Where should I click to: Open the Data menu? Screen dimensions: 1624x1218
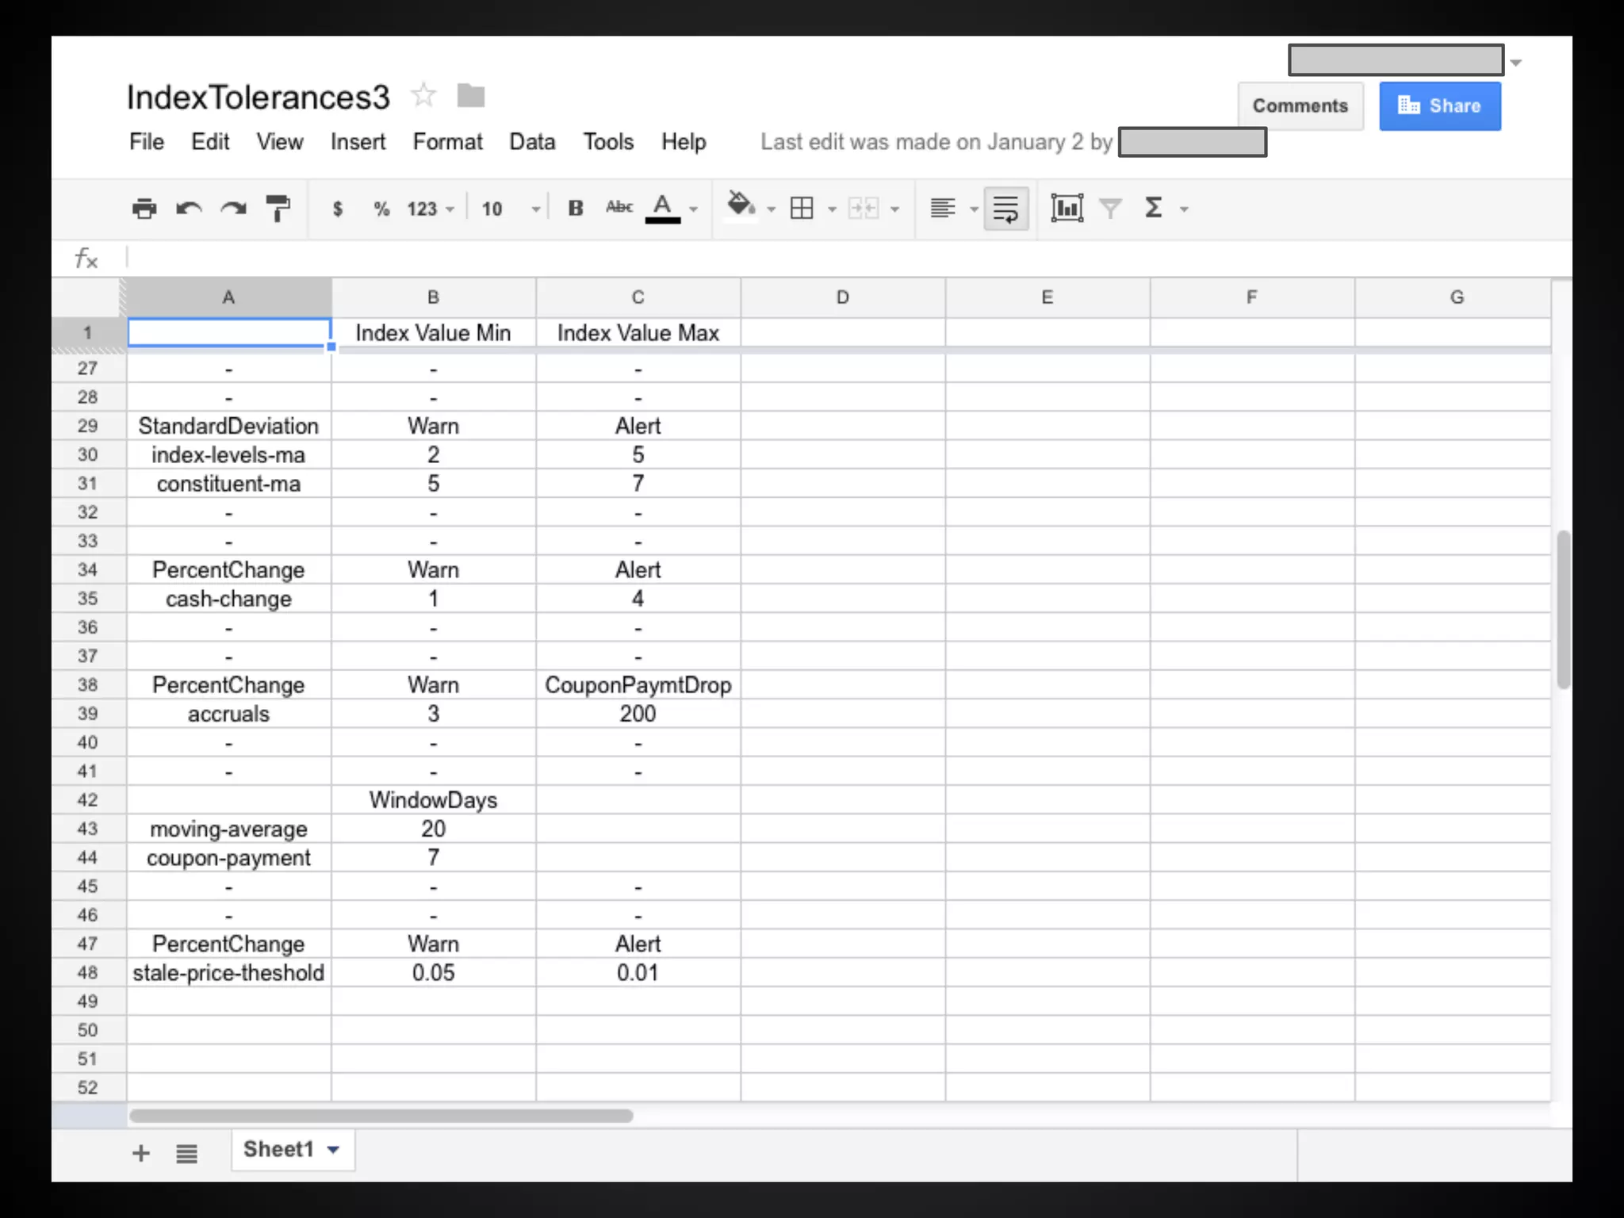(x=531, y=142)
